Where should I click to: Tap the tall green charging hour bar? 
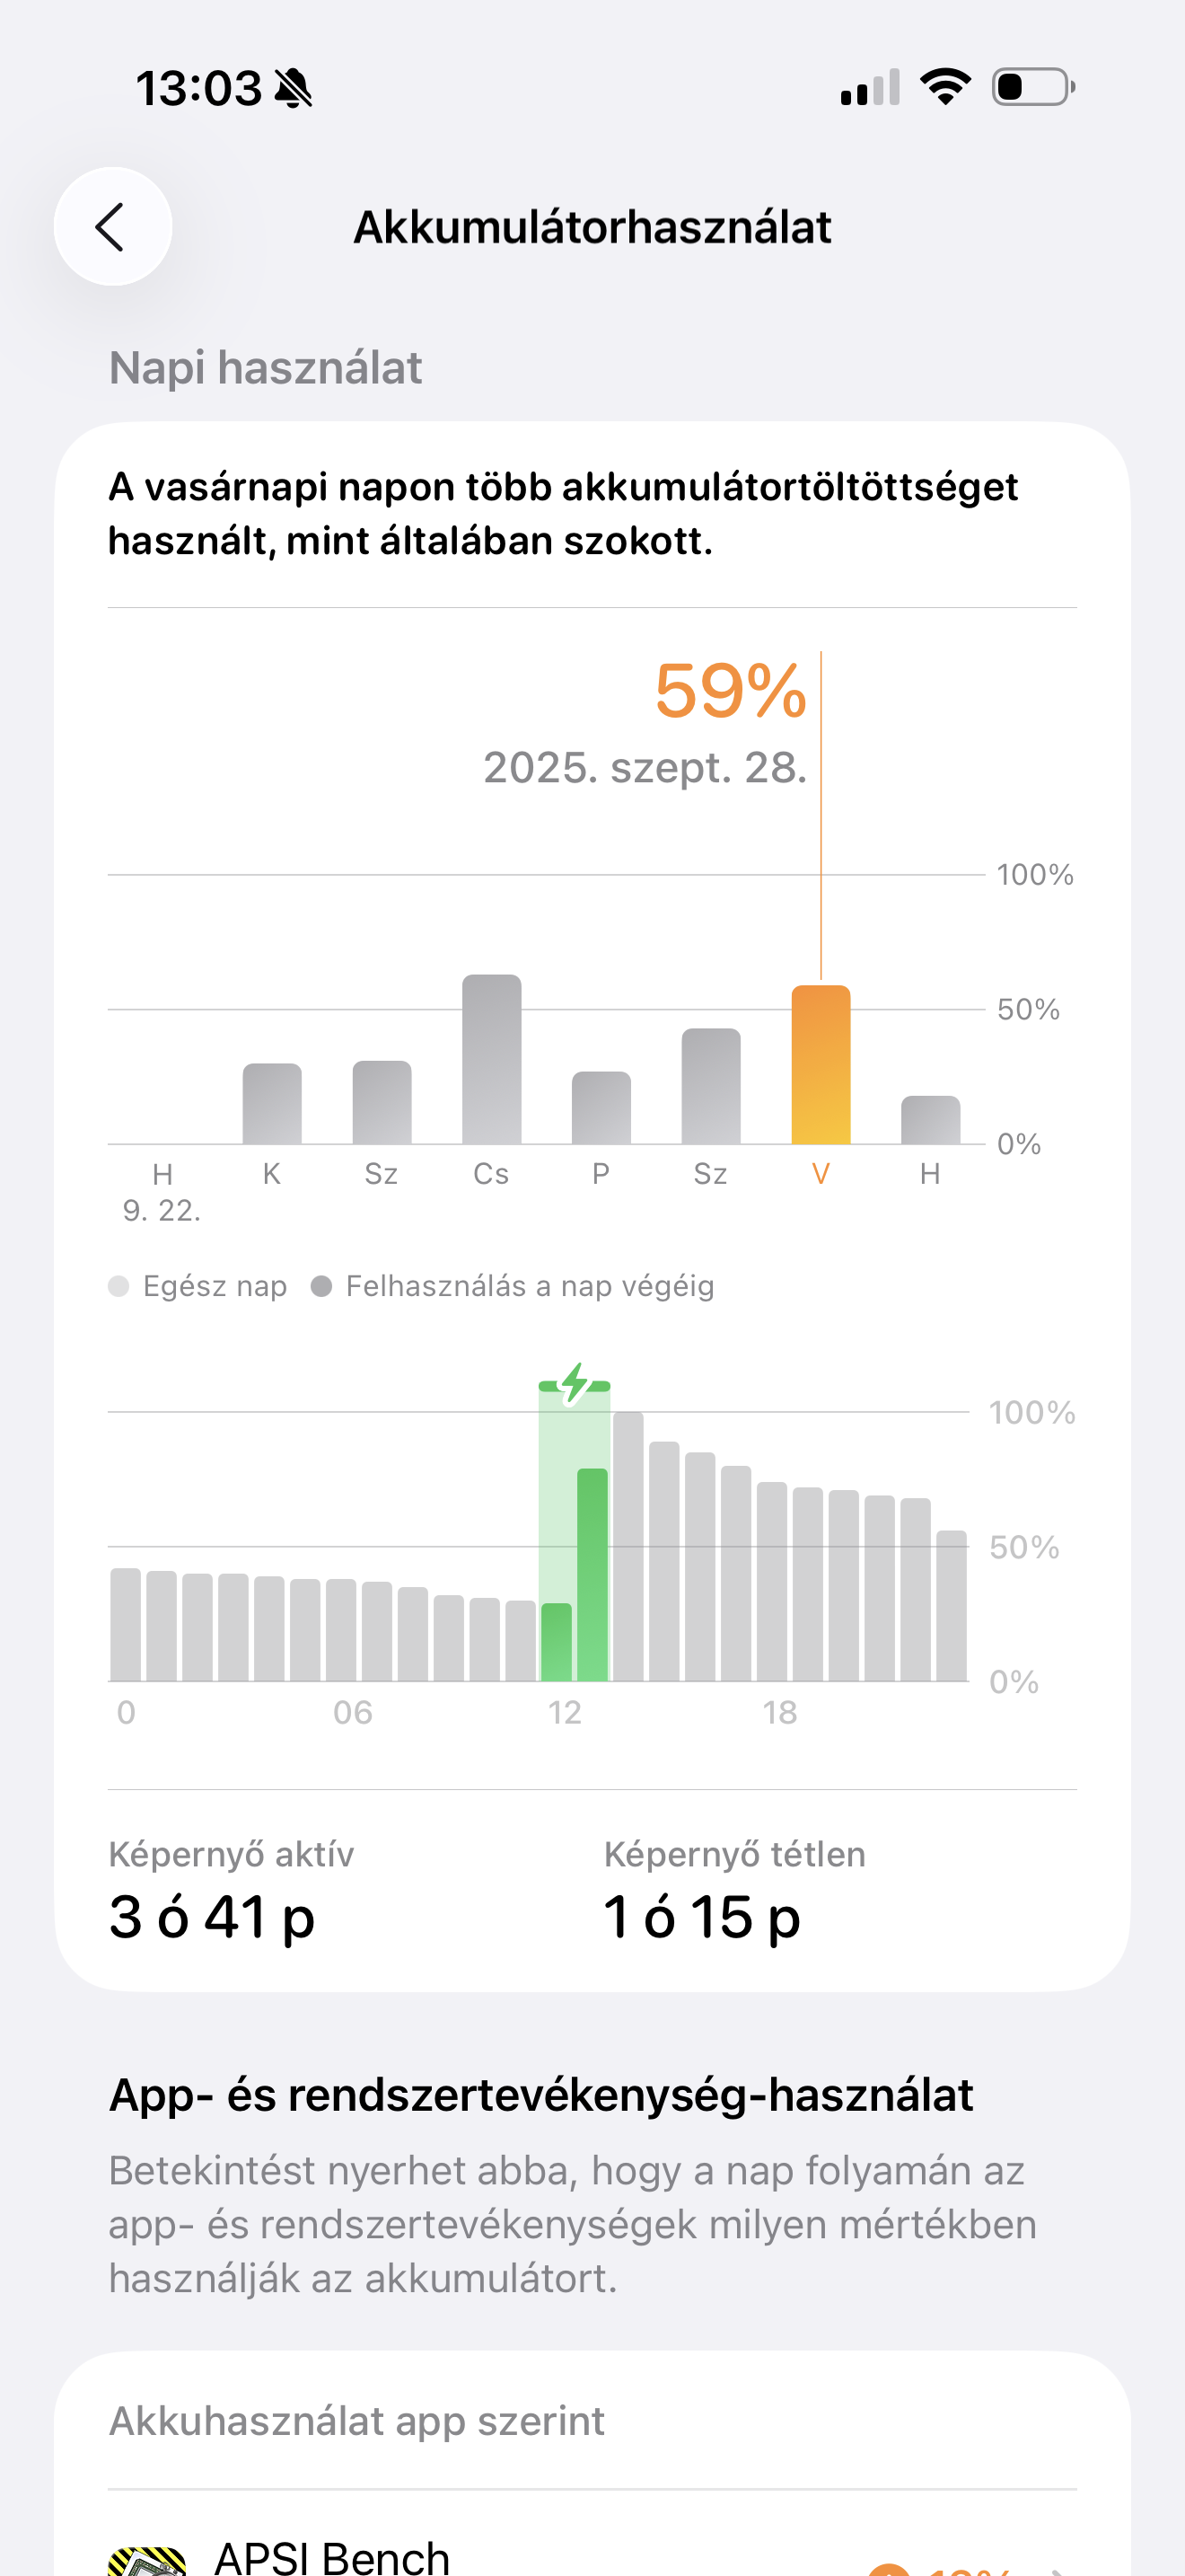point(592,1574)
